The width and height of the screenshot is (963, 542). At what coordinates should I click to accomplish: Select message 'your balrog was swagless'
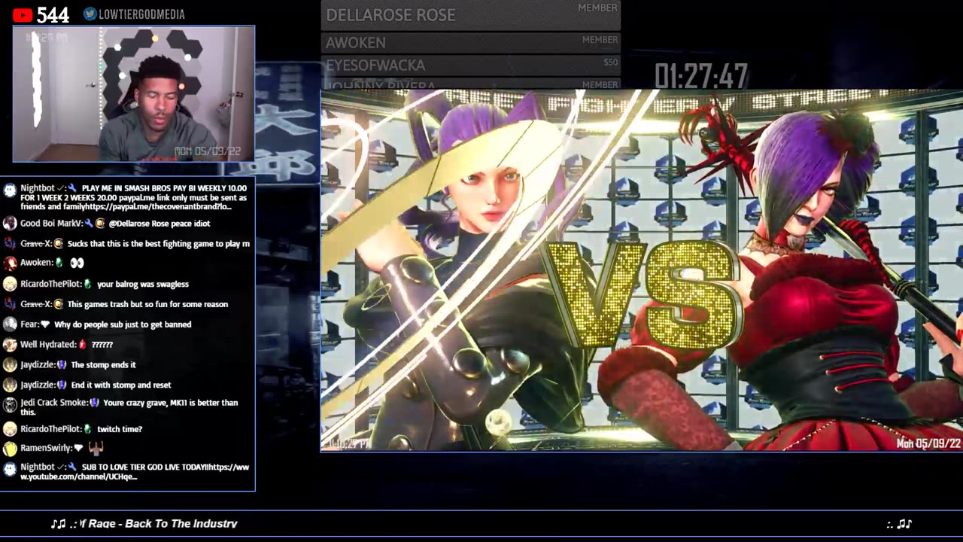tap(143, 285)
